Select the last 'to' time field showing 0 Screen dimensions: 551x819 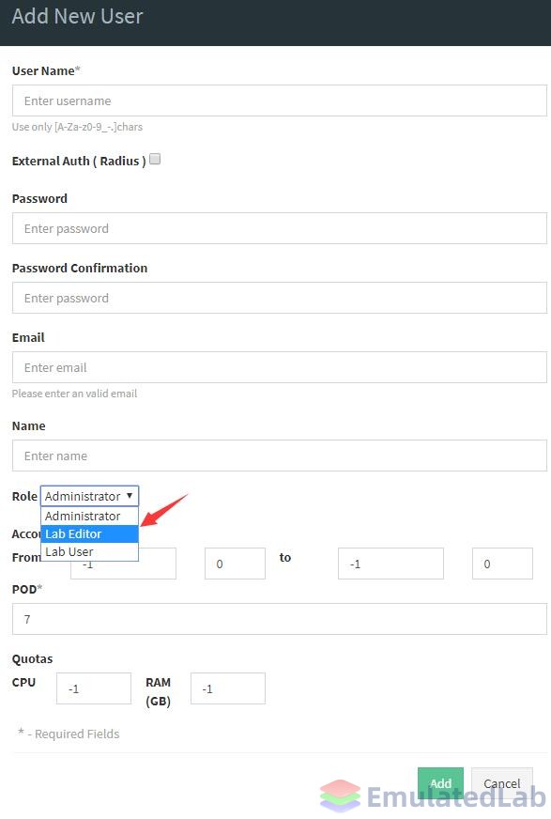pyautogui.click(x=502, y=564)
